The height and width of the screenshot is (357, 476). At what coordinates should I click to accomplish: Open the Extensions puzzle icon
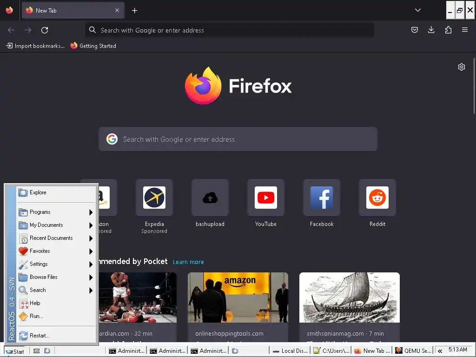[x=448, y=30]
